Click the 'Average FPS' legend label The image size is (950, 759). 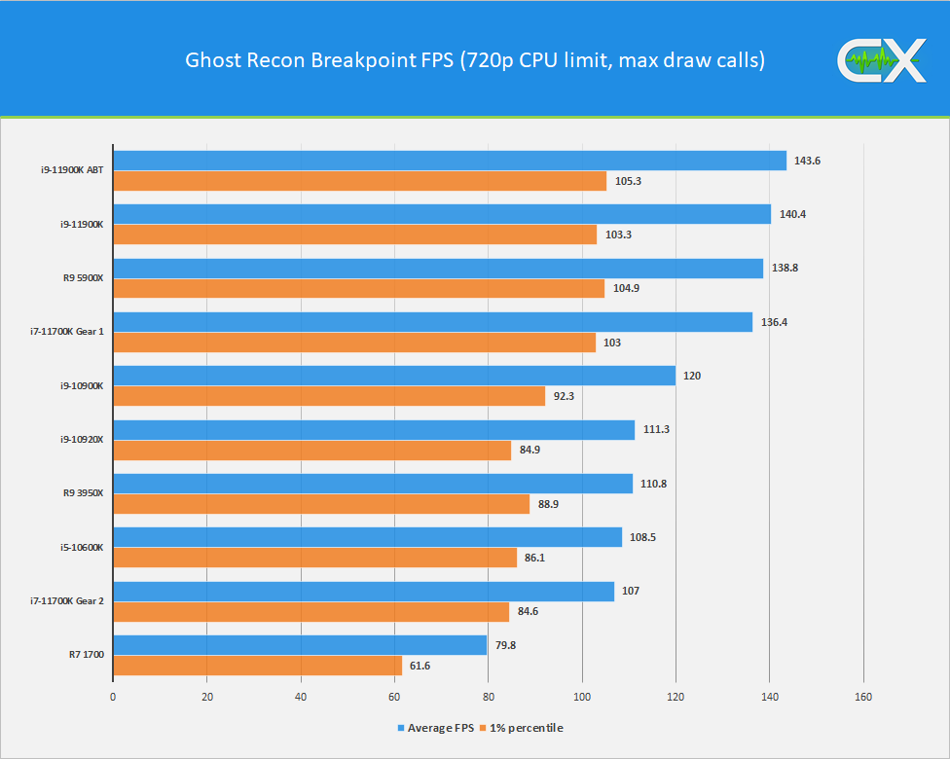(x=441, y=728)
